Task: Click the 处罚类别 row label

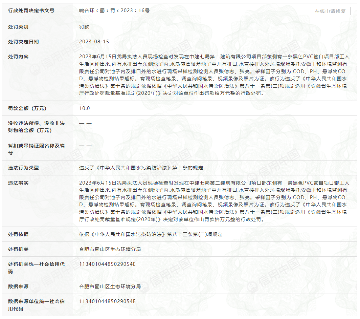Action: pos(18,27)
